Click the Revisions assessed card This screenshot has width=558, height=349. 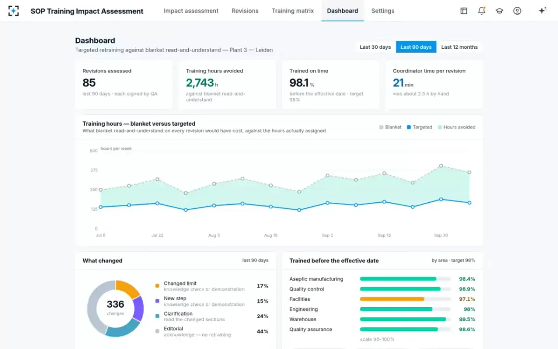[124, 85]
